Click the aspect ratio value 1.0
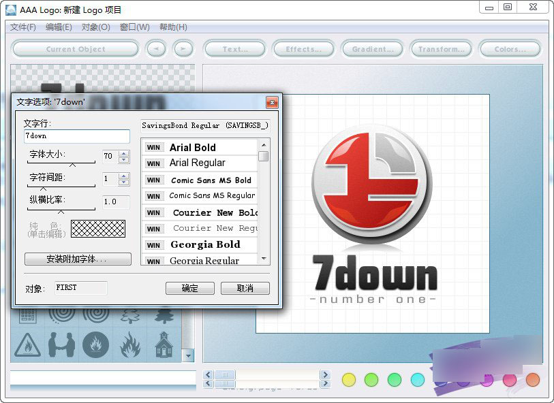 (116, 202)
